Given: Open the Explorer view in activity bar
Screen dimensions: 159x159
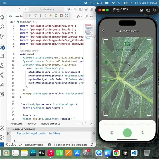Looking at the screenshot, I should pyautogui.click(x=2, y=17).
